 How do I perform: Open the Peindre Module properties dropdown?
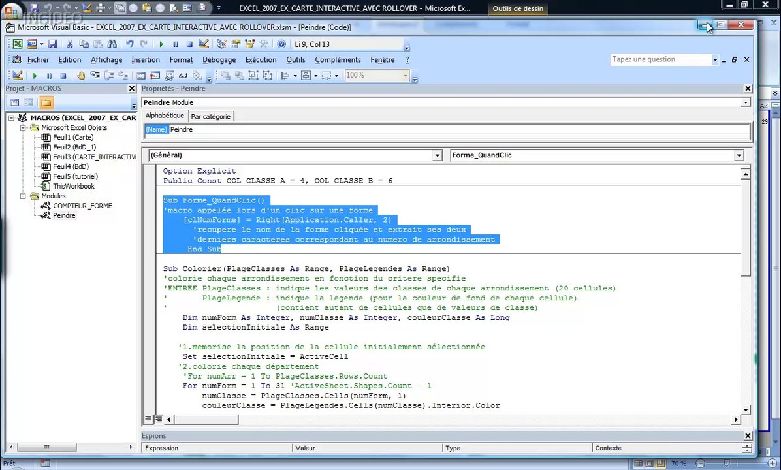(746, 102)
